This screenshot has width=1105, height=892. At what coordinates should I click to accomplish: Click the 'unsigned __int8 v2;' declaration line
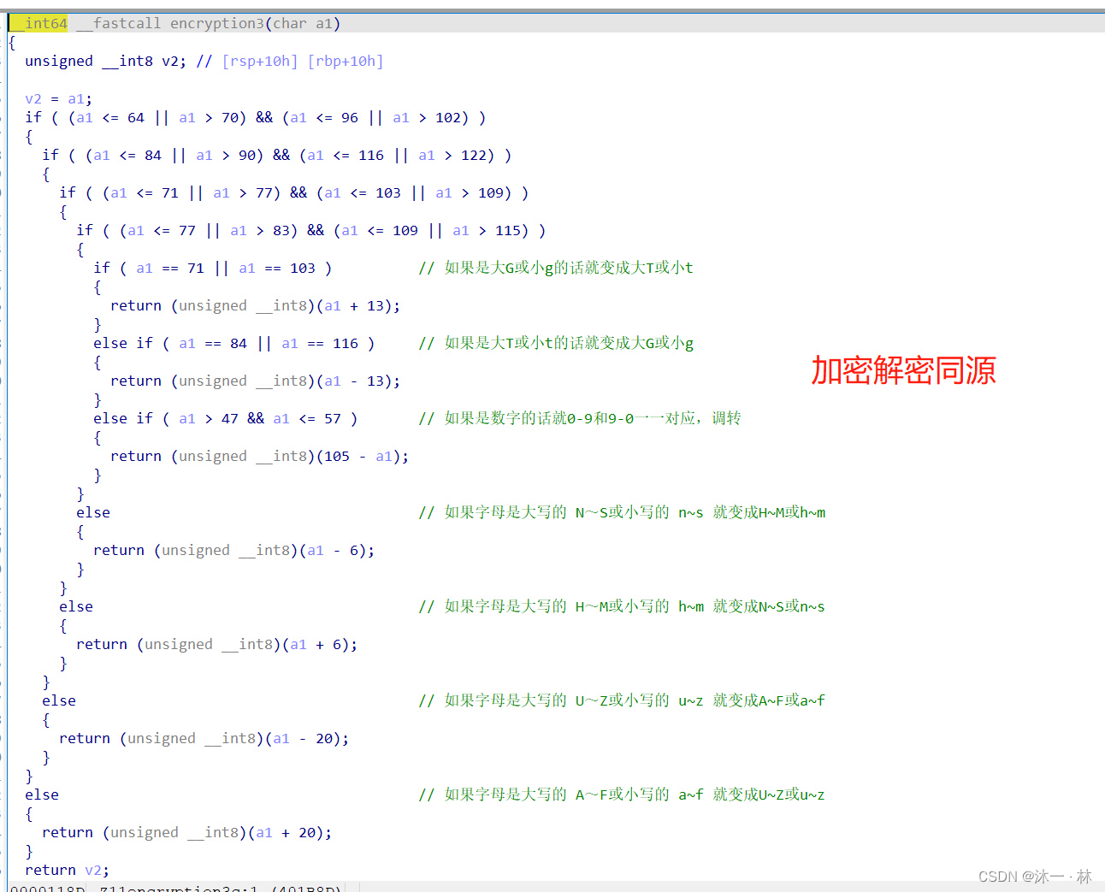pyautogui.click(x=105, y=61)
